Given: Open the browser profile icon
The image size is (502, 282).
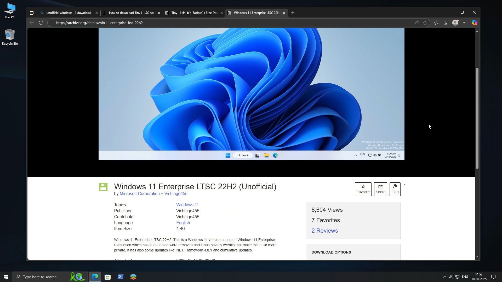Looking at the screenshot, I should [x=455, y=23].
